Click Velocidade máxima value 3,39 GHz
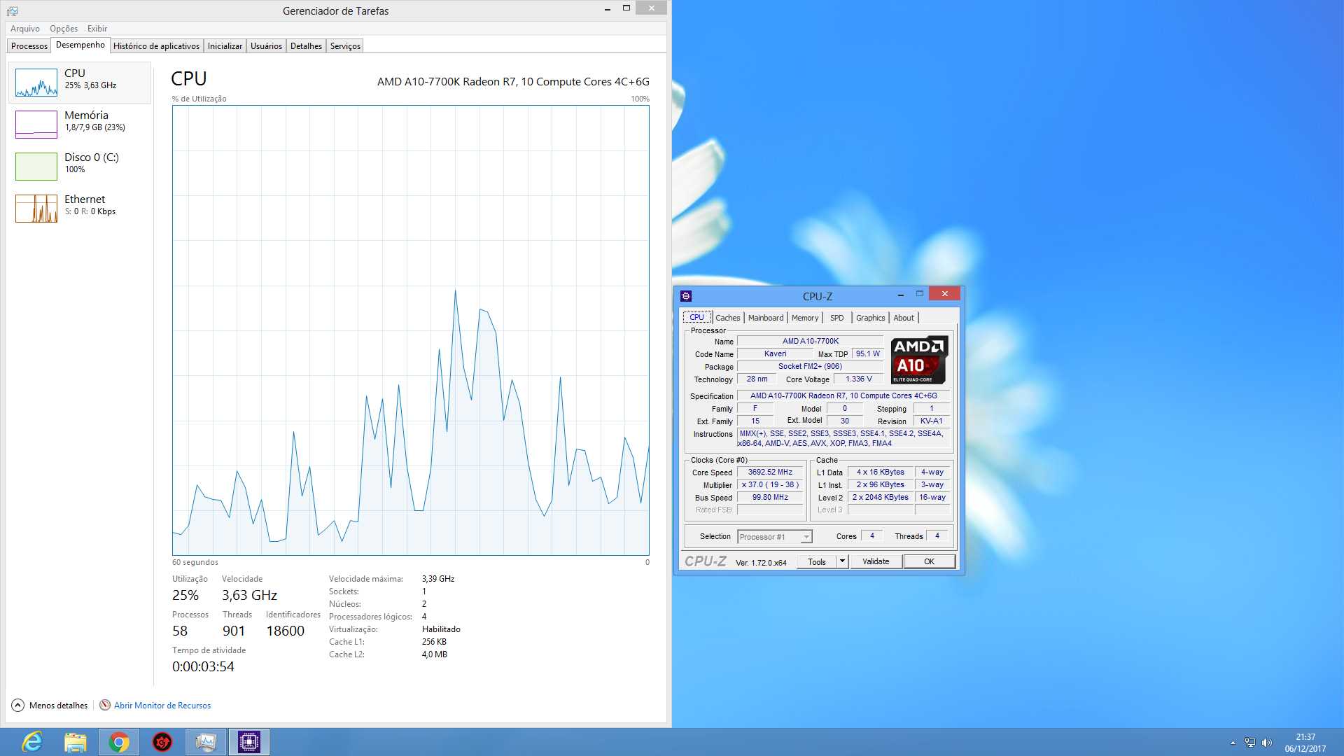 pos(438,579)
